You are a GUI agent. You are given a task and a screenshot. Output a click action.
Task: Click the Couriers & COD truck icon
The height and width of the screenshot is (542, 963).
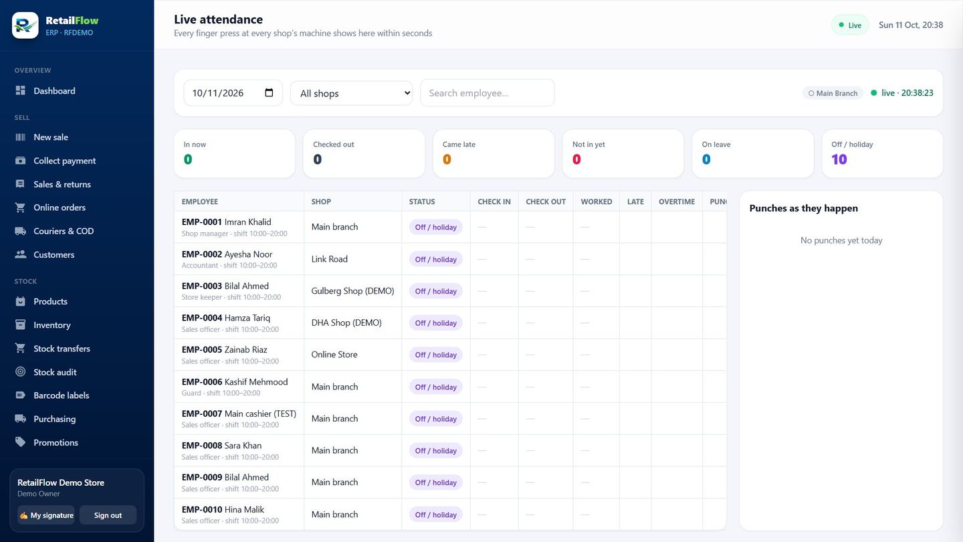click(21, 231)
